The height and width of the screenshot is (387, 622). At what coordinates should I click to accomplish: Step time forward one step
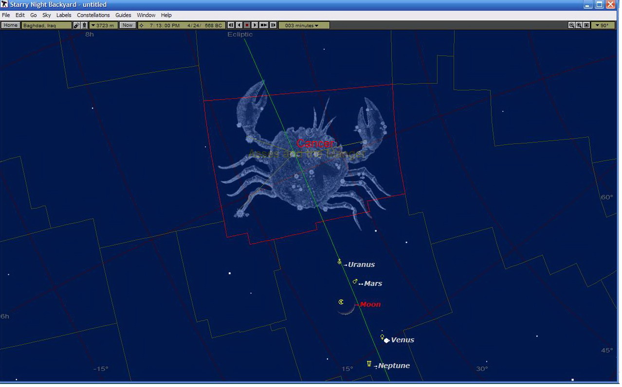coord(273,25)
